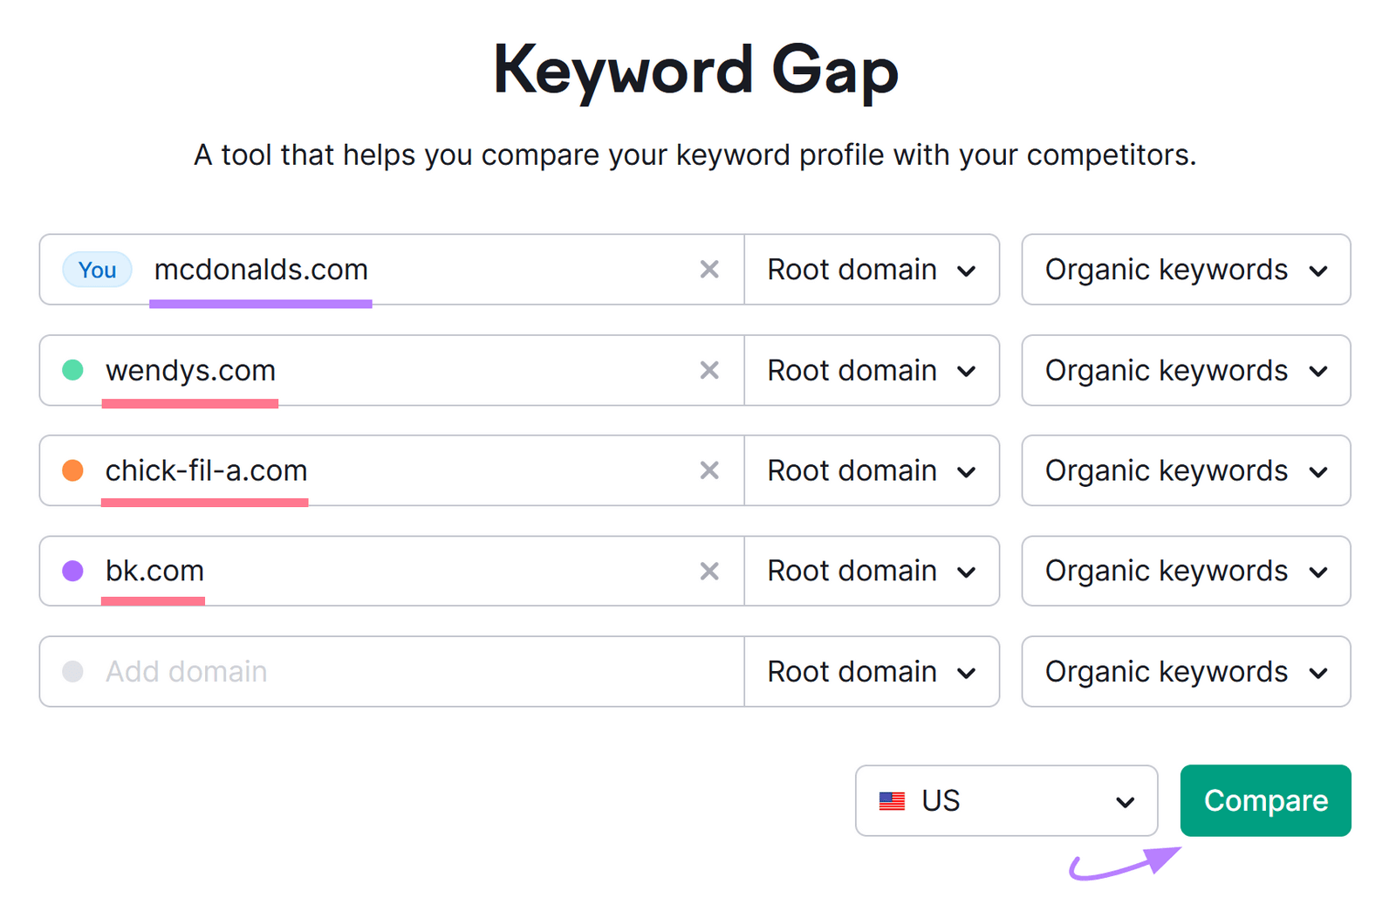
Task: Open the Root domain dropdown for bk.com
Action: 871,571
